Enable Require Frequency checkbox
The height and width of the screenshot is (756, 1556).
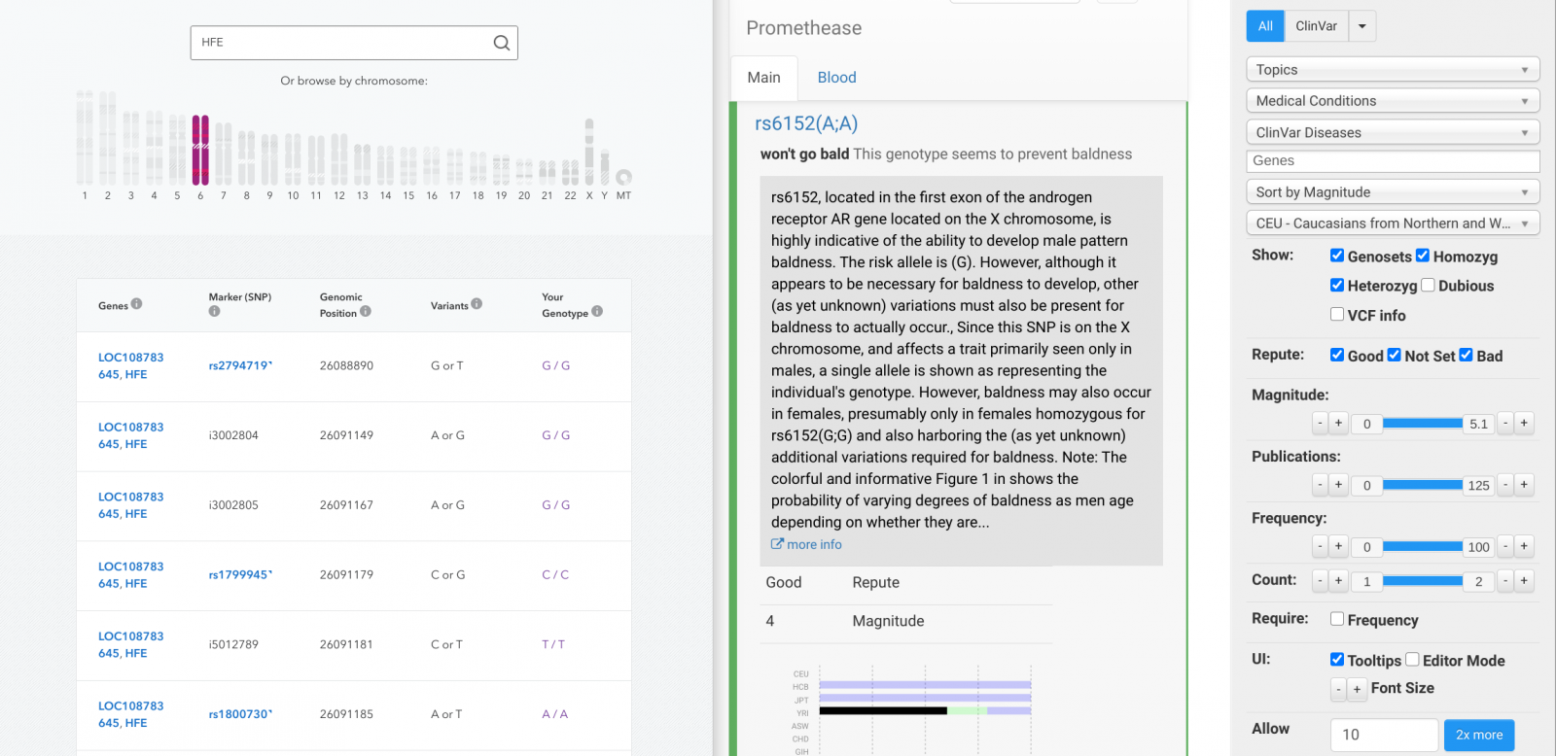1337,619
